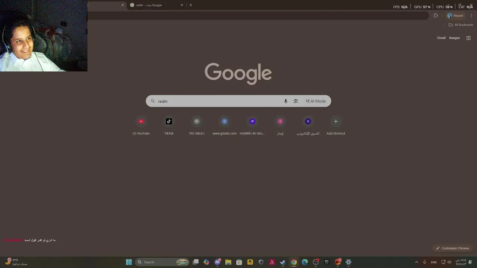Image resolution: width=477 pixels, height=268 pixels.
Task: Open the notifications bell icon
Action: pos(470,262)
